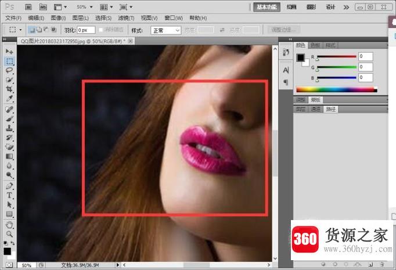The width and height of the screenshot is (396, 270).
Task: Launch Mini Bridge from the top bar
Action: tap(43, 7)
